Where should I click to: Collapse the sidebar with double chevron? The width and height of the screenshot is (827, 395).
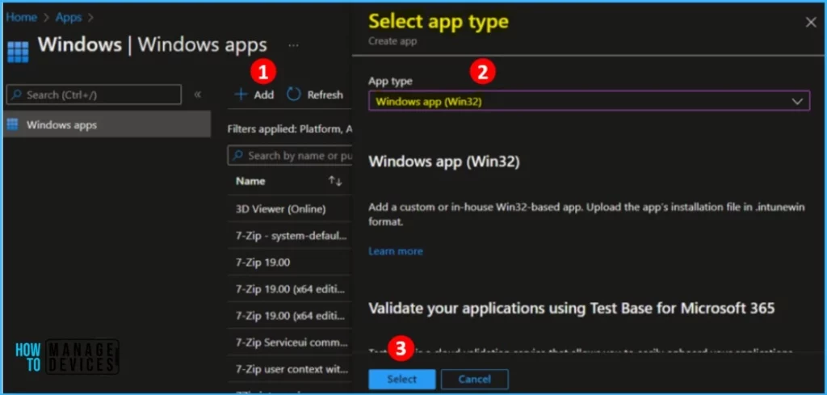(x=197, y=95)
